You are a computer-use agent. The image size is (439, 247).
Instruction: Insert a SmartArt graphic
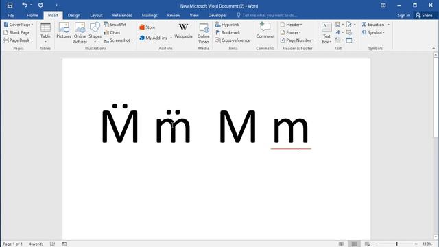(115, 25)
